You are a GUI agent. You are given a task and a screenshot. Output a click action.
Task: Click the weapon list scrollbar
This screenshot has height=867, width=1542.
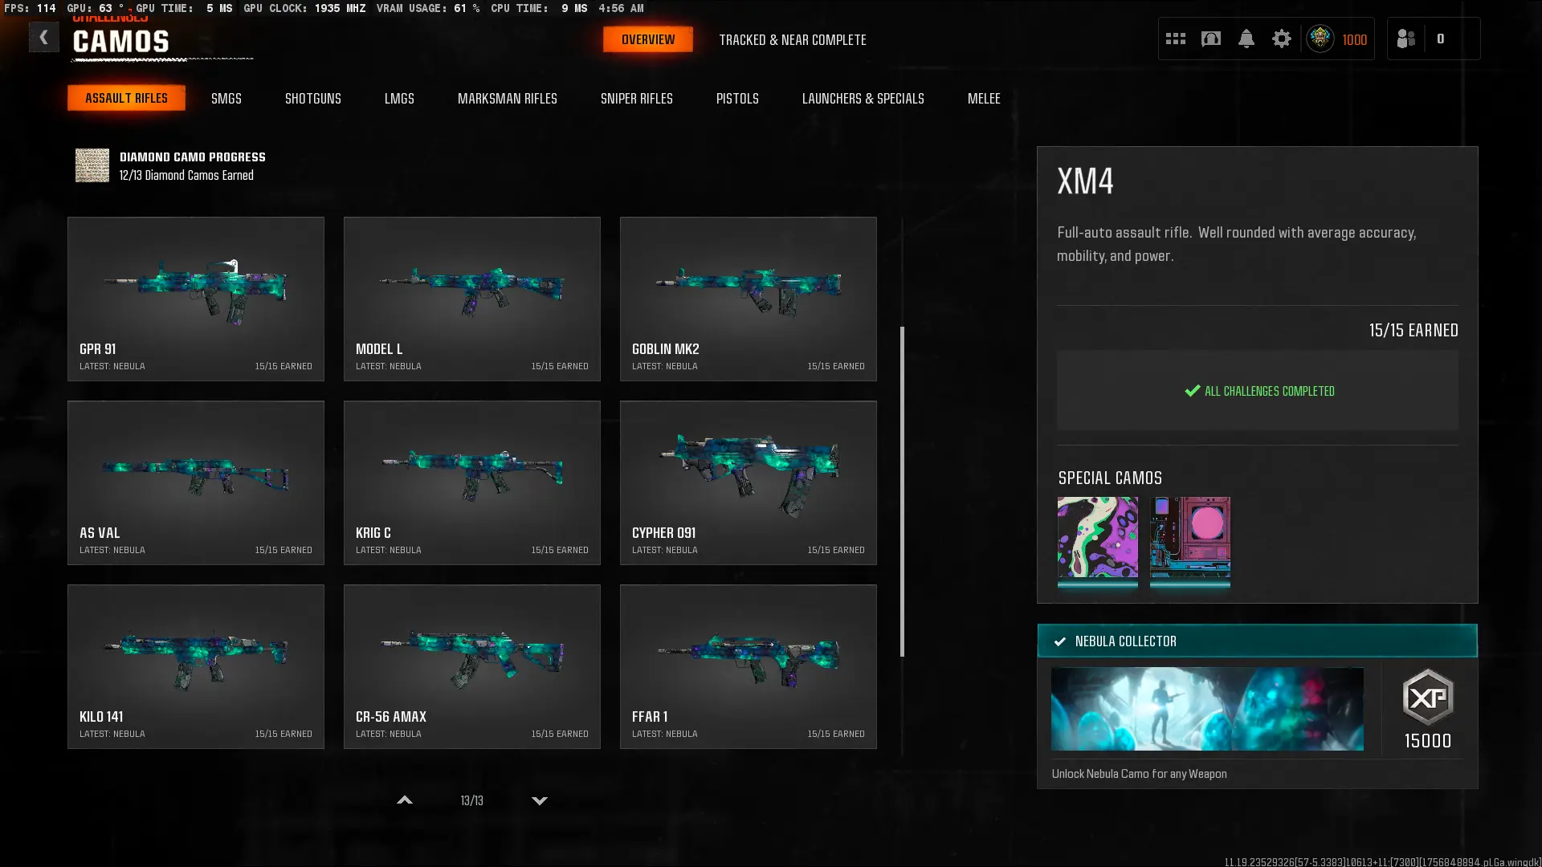point(902,491)
